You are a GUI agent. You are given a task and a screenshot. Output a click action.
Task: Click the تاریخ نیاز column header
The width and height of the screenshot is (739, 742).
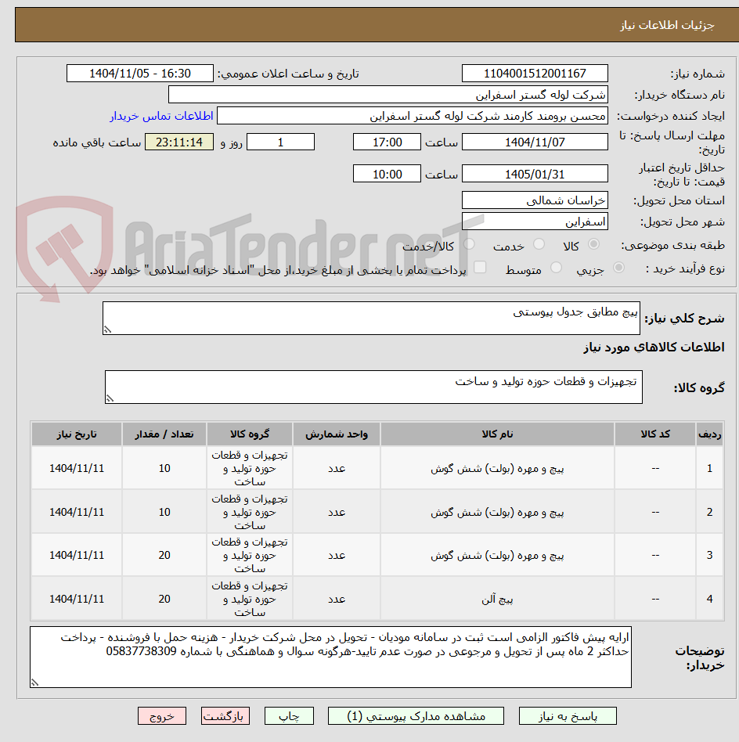coord(77,434)
